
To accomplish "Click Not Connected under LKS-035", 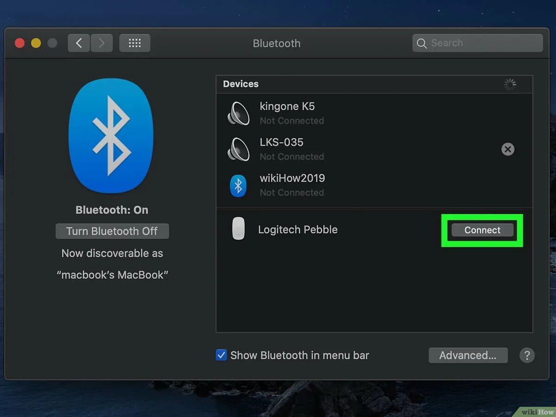I will click(x=292, y=157).
